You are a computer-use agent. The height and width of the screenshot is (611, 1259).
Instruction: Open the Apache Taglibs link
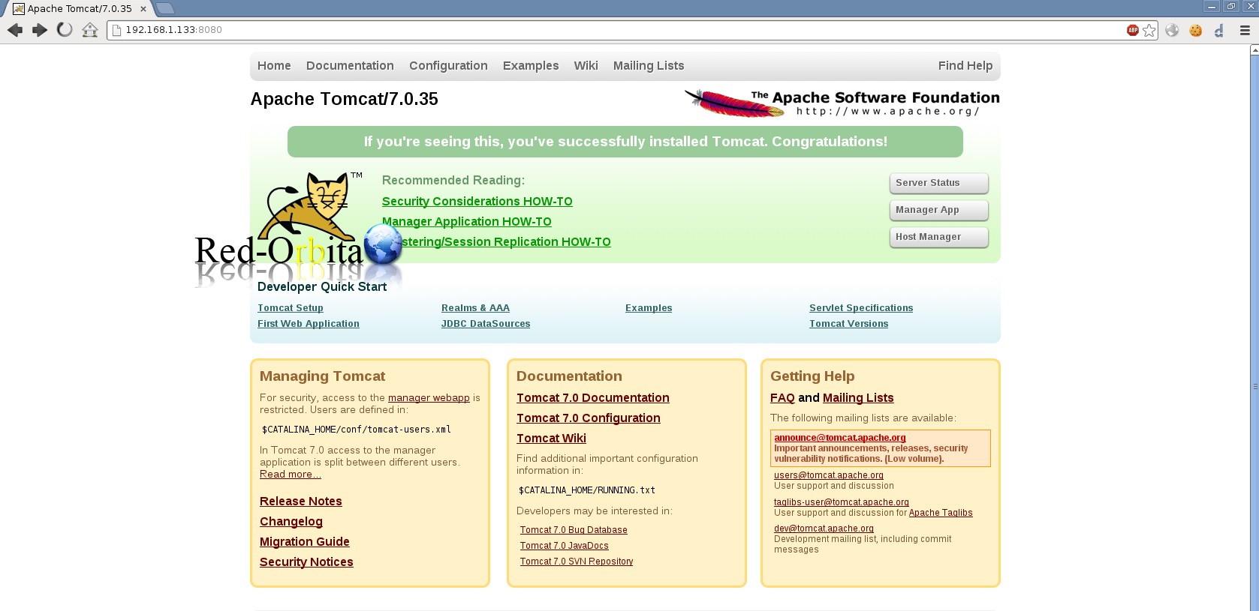click(x=941, y=513)
